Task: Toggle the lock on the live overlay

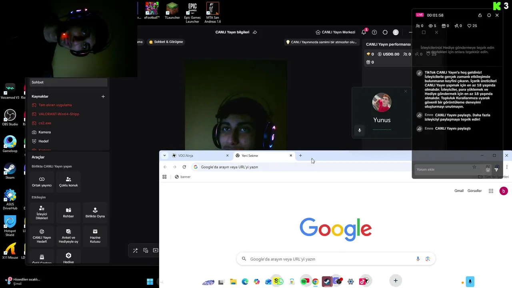Action: [x=480, y=15]
